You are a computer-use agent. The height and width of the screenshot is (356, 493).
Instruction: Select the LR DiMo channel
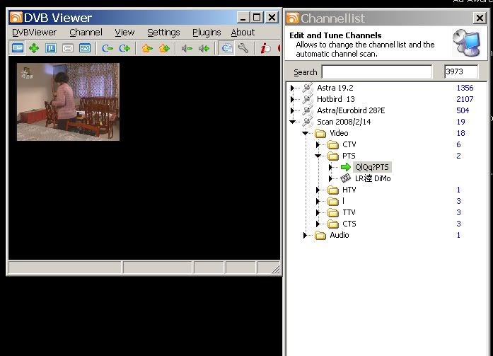click(x=373, y=178)
